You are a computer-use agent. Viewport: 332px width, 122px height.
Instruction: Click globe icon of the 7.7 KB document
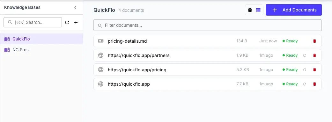click(x=101, y=84)
